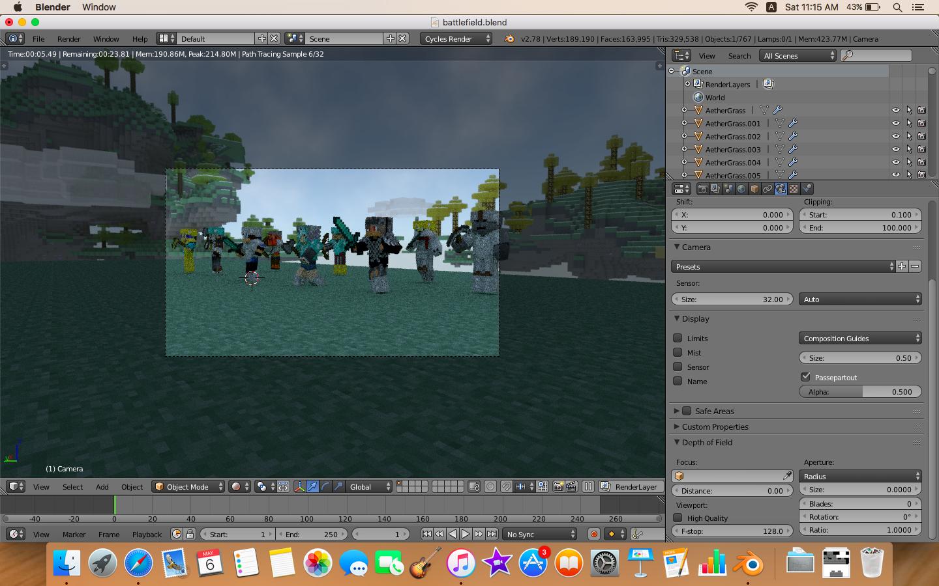Open the camera Presets dropdown
939x586 pixels.
click(x=783, y=266)
